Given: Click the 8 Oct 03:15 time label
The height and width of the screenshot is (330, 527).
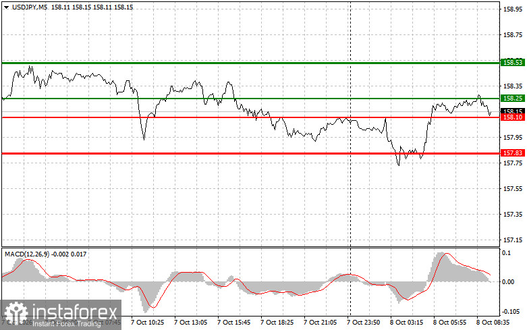Looking at the screenshot, I should point(407,323).
